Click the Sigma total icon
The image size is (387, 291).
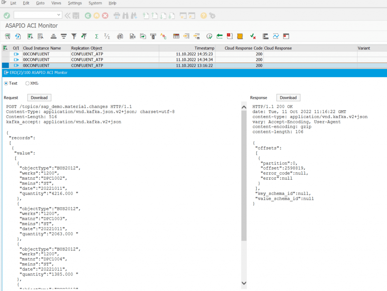pyautogui.click(x=97, y=36)
